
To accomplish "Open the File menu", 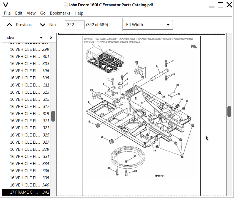I will point(7,13).
